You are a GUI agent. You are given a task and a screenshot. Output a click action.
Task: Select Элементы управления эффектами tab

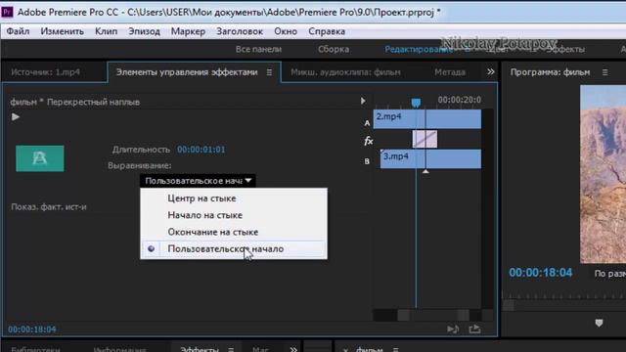pyautogui.click(x=187, y=72)
